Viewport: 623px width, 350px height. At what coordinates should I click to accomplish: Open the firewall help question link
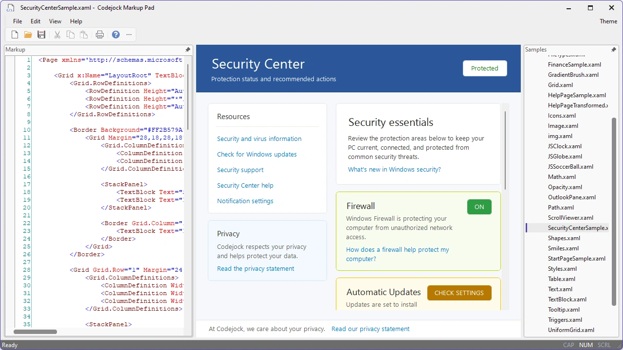coord(398,254)
